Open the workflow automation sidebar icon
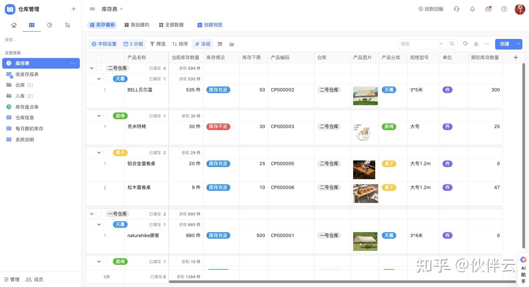This screenshot has height=287, width=529. (67, 25)
